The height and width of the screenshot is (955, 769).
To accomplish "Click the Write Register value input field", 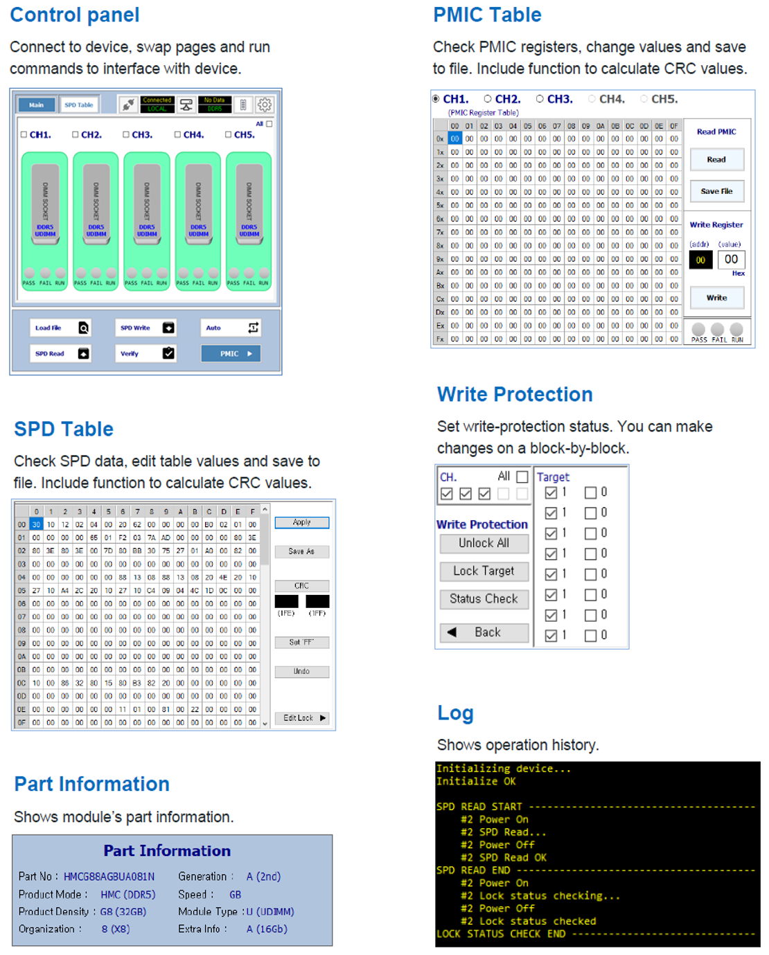I will click(x=731, y=260).
